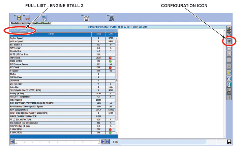240x149 pixels.
Task: Select the S INDICATOR row
Action: [62, 129]
